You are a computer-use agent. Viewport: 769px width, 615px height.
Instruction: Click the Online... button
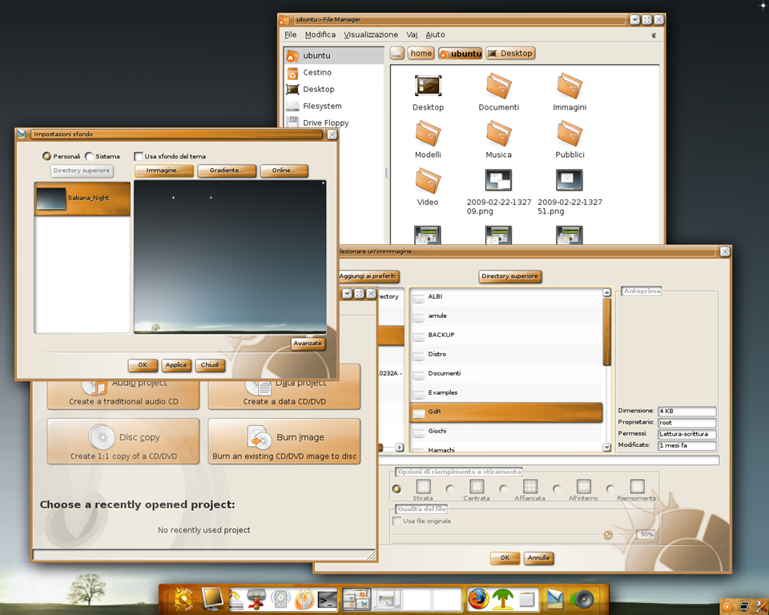[x=284, y=171]
